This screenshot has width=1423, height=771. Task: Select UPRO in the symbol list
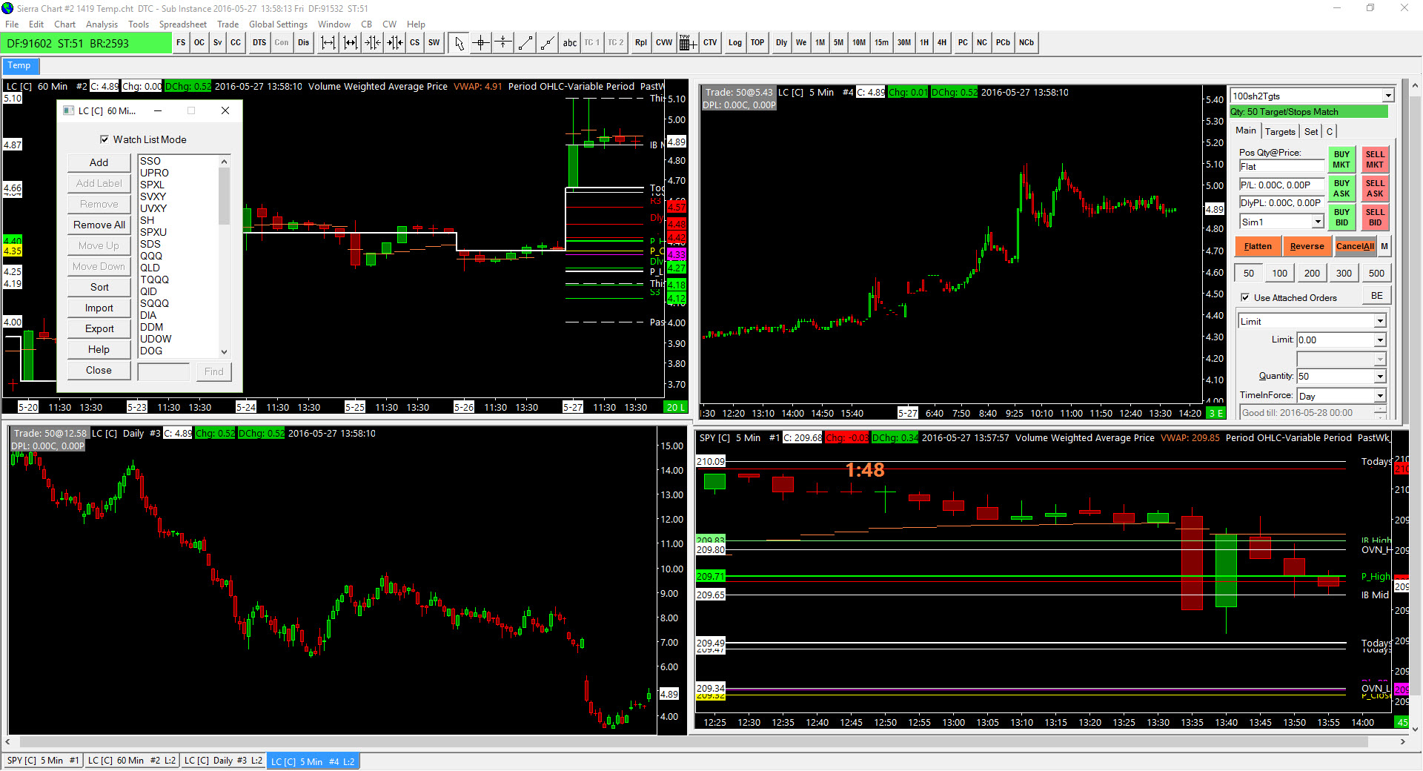[x=154, y=173]
